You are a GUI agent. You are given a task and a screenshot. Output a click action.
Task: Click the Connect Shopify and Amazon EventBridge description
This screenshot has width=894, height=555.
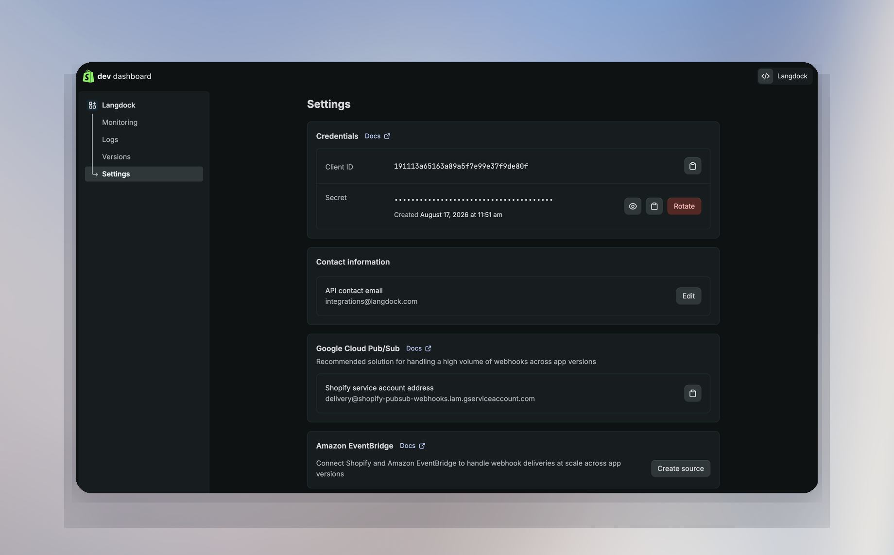(468, 468)
